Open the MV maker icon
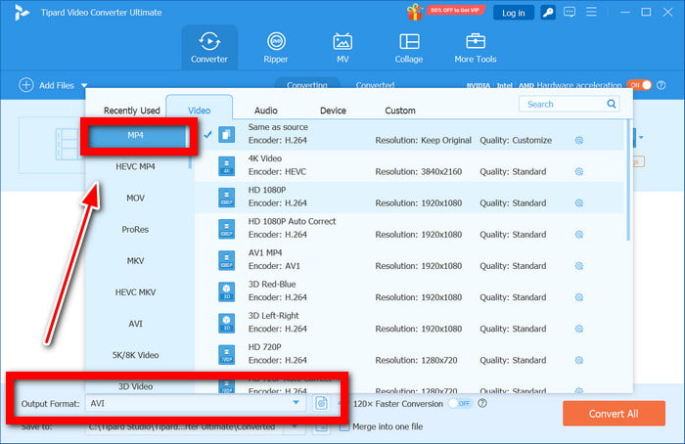This screenshot has width=685, height=444. 342,42
